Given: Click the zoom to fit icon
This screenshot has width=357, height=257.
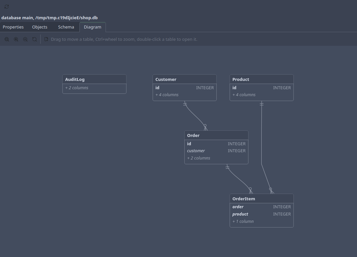Looking at the screenshot, I should [7, 39].
